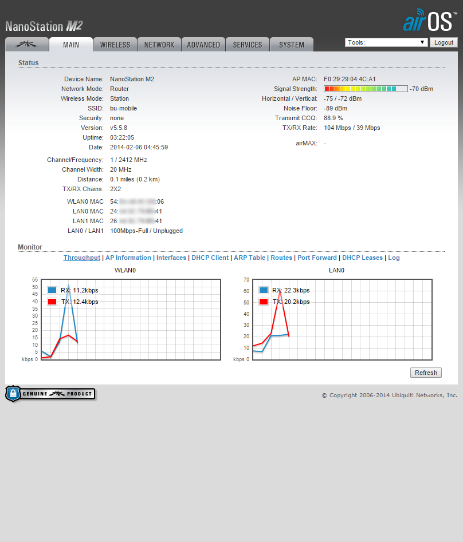The image size is (463, 542).
Task: Select Wireless Mode value Station
Action: pos(119,98)
